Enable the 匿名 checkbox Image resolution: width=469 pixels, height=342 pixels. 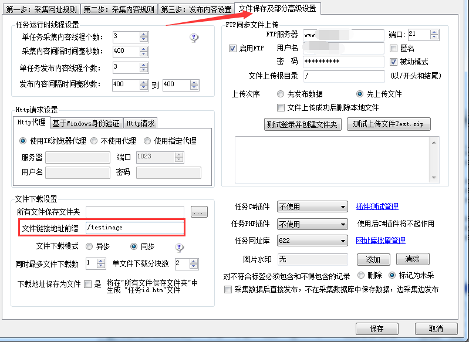(x=393, y=48)
